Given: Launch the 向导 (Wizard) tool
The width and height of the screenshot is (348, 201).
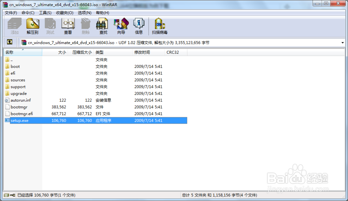Looking at the screenshot, I should (121, 26).
